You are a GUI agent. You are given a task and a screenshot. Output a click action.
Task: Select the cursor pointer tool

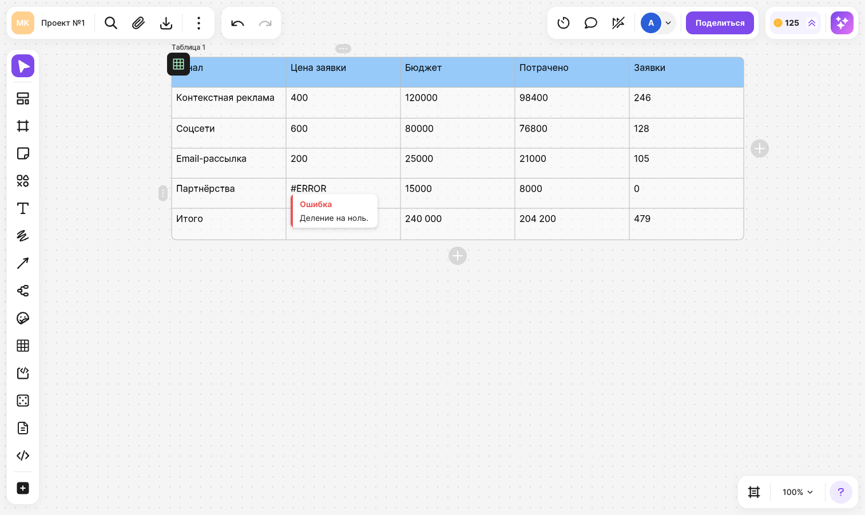[x=23, y=66]
